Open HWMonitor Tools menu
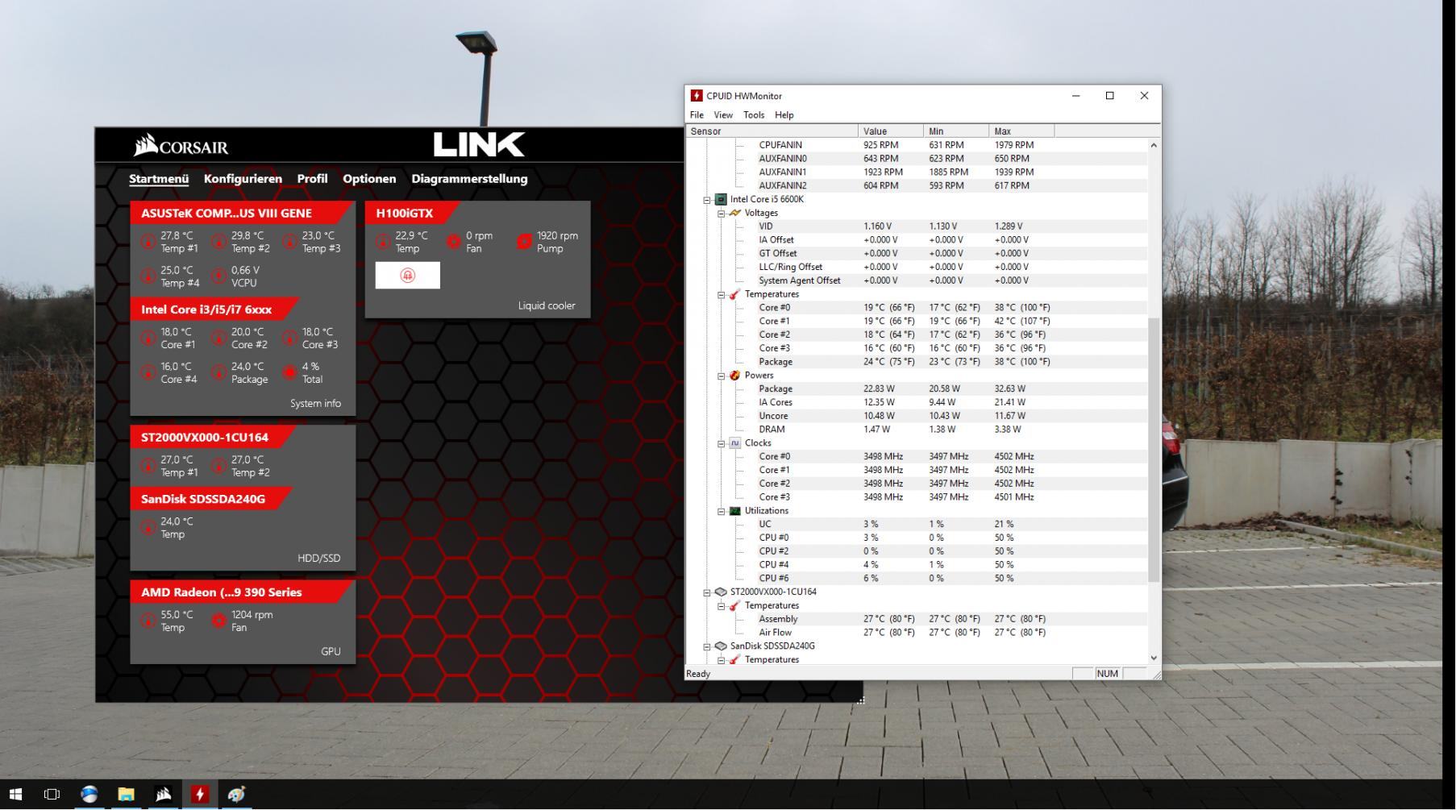This screenshot has width=1456, height=810. tap(754, 115)
